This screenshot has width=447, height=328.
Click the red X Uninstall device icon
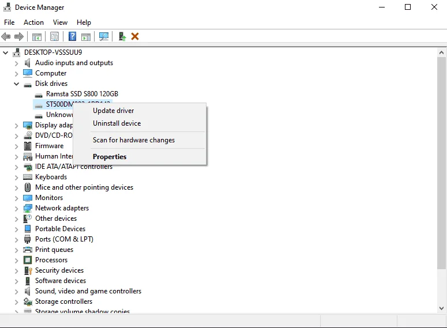coord(135,36)
